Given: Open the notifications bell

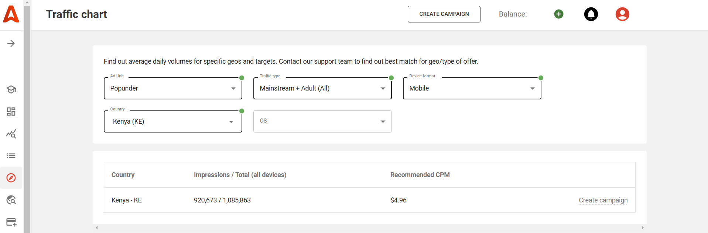Looking at the screenshot, I should tap(591, 14).
